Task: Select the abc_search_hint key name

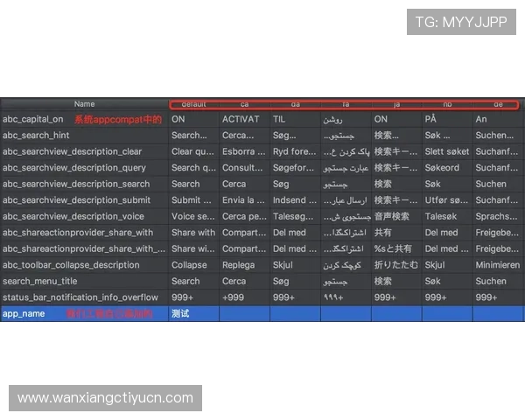Action: tap(36, 136)
